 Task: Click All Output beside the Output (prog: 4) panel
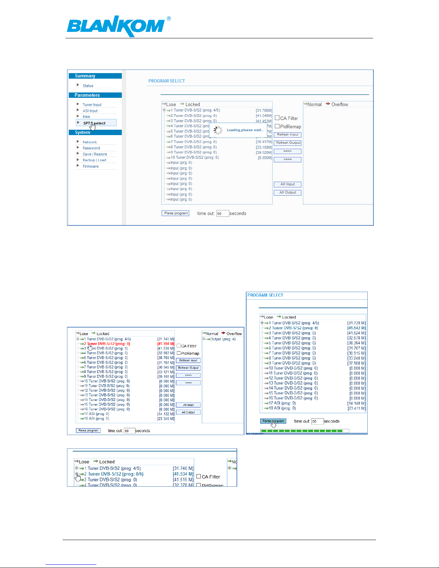(188, 412)
